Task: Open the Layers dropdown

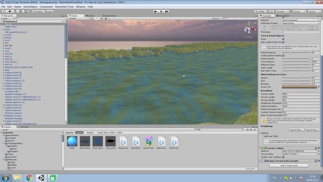Action: point(299,11)
